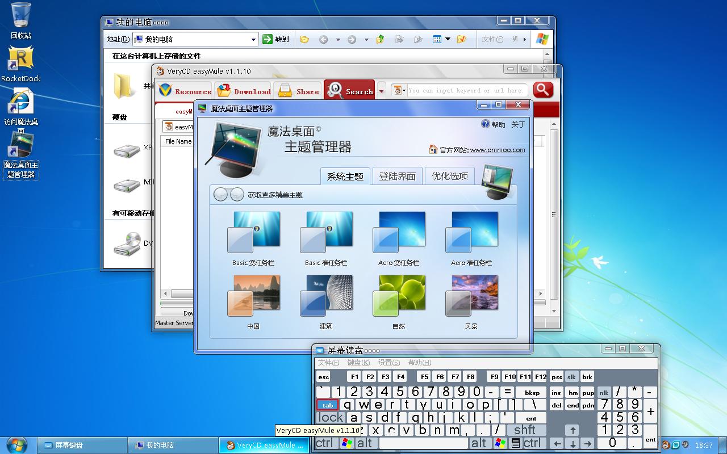Open the Back history dropdown arrow
The height and width of the screenshot is (454, 727).
tap(337, 39)
